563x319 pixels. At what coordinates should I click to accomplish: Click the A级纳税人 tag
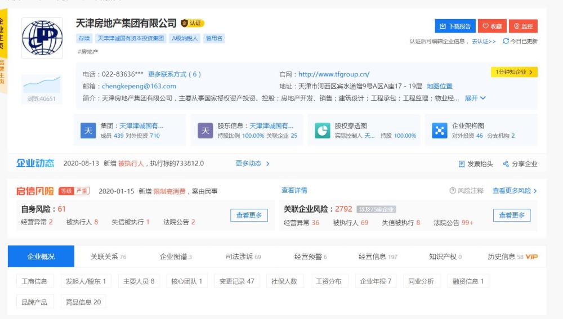point(185,38)
